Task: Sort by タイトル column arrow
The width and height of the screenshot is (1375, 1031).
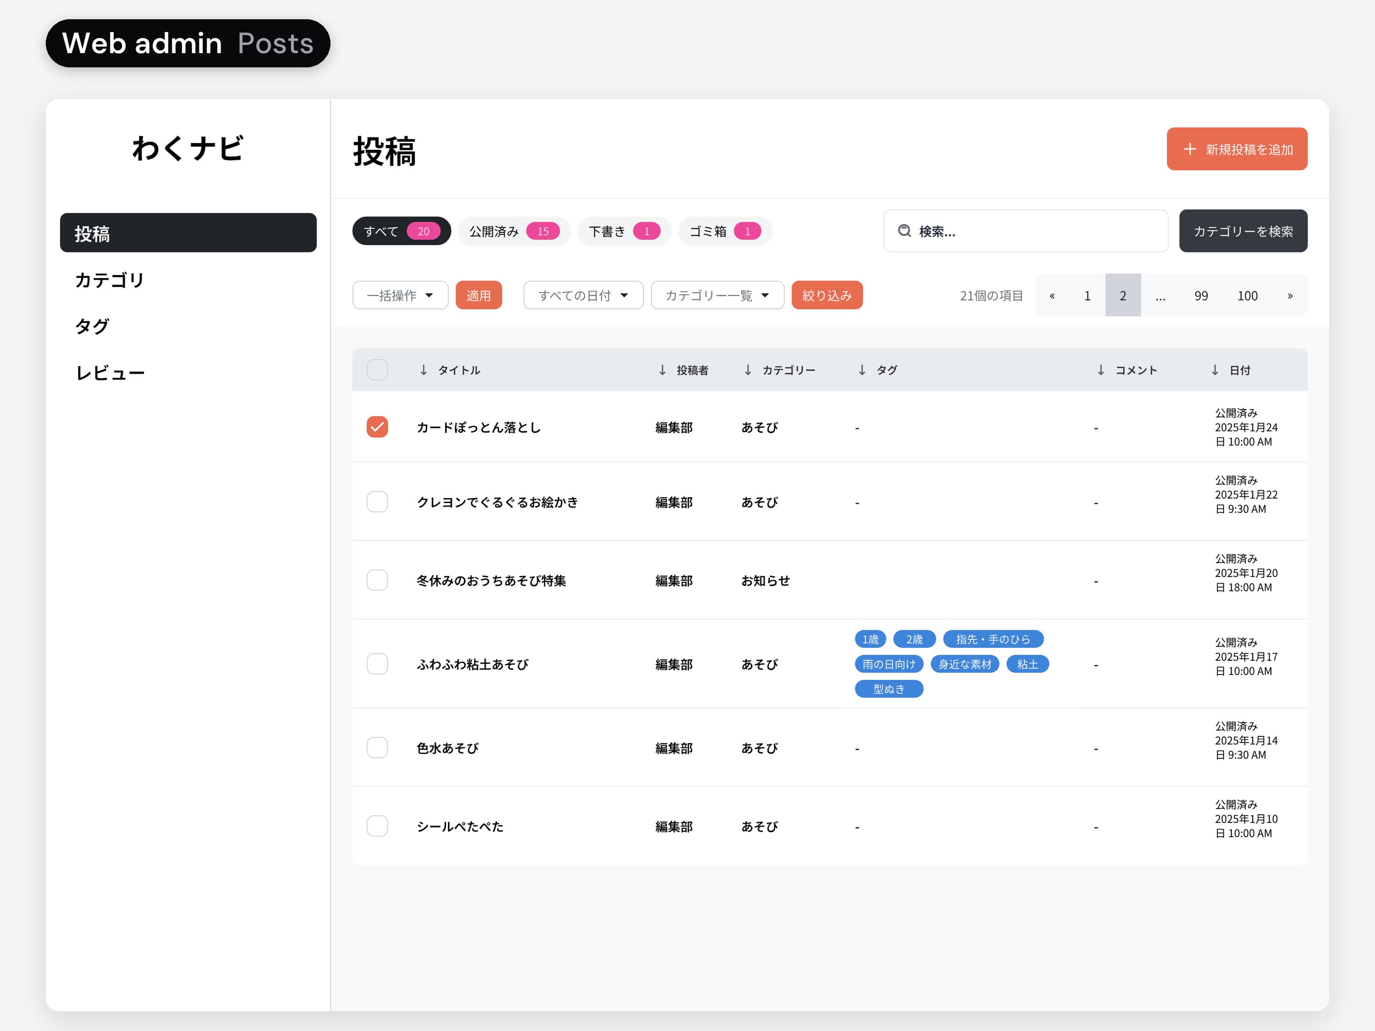Action: [423, 370]
